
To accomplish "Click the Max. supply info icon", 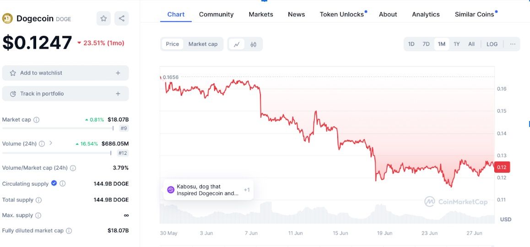I will click(x=38, y=215).
